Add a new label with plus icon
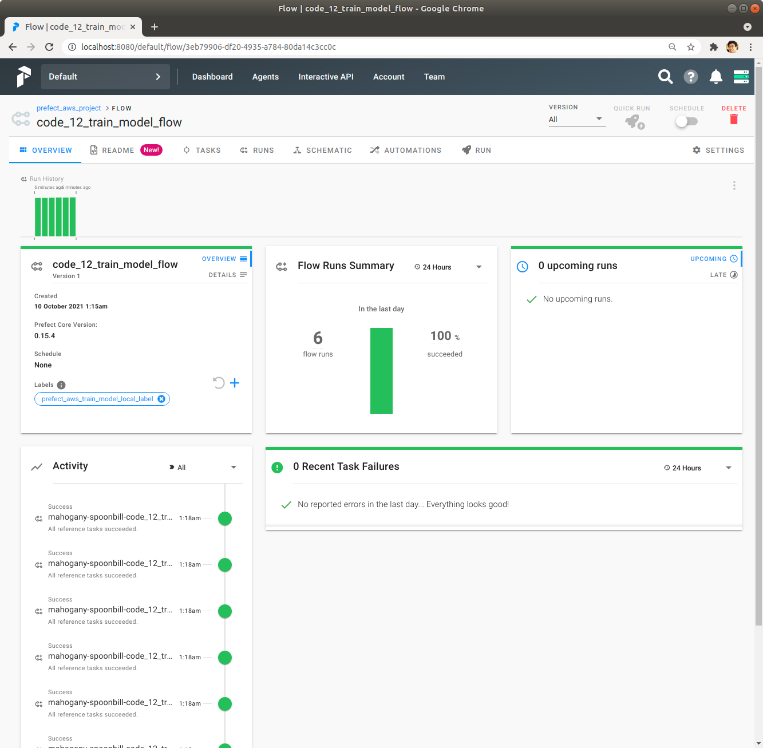 coord(235,383)
